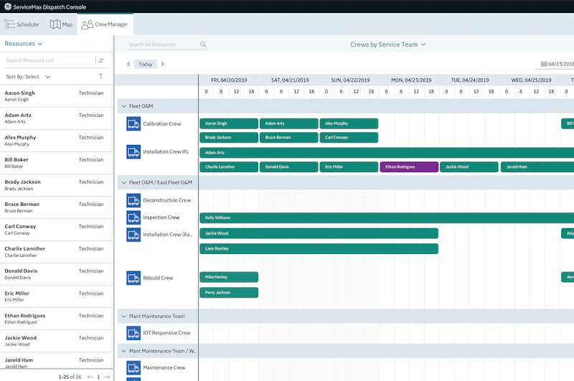This screenshot has height=381, width=574.
Task: Open the Eric Miller assignment bar
Action: (x=349, y=167)
